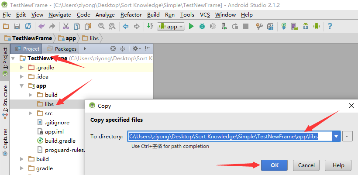Switch to the Packages view tab

click(62, 49)
